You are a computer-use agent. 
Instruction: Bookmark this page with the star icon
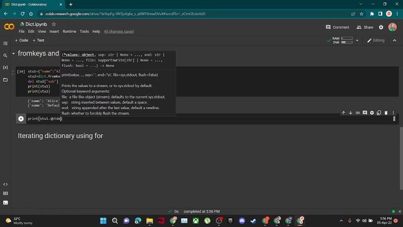pyautogui.click(x=361, y=14)
